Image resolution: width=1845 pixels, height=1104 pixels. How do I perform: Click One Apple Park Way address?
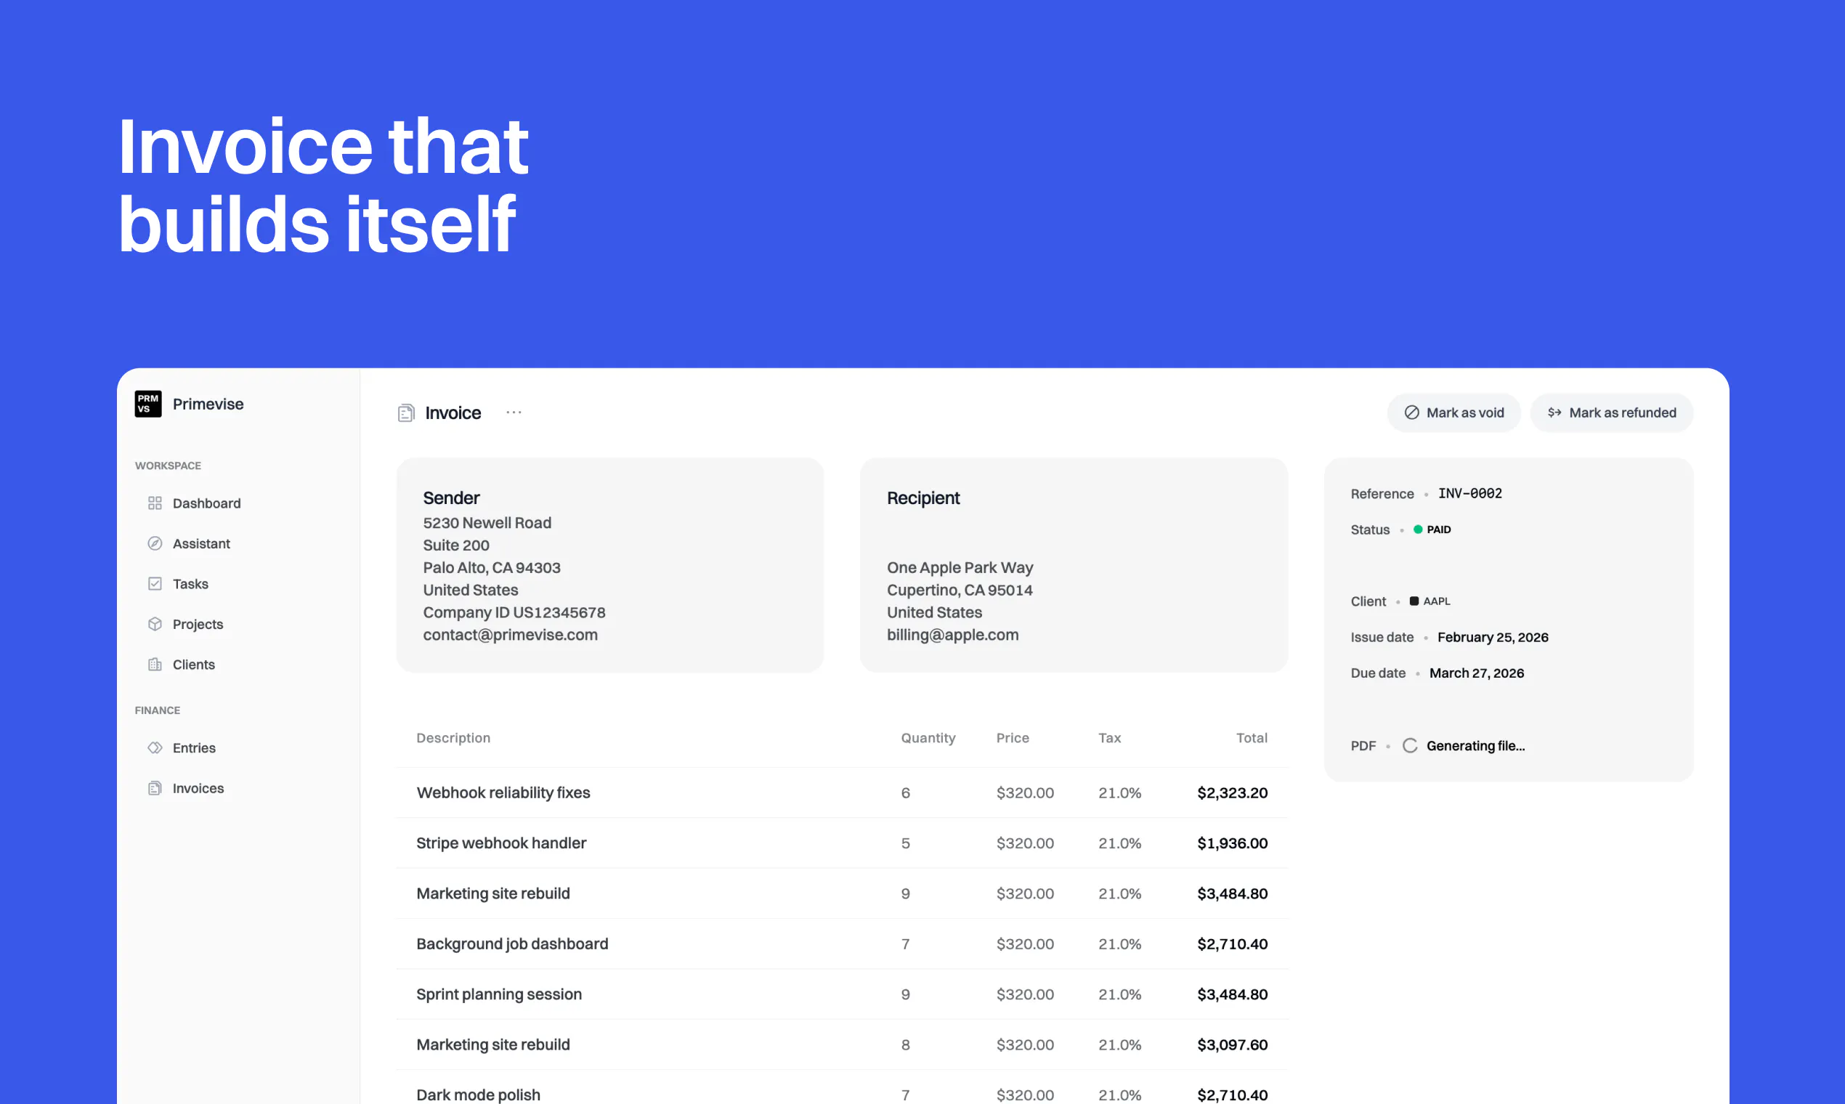point(960,568)
